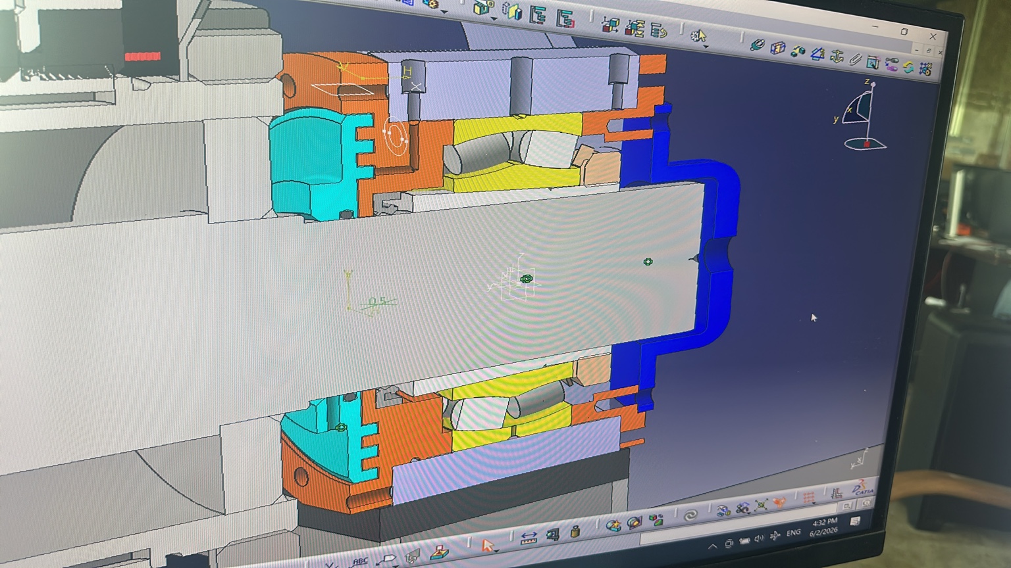Show hidden icons in the taskbar tray
Image resolution: width=1011 pixels, height=568 pixels.
713,546
